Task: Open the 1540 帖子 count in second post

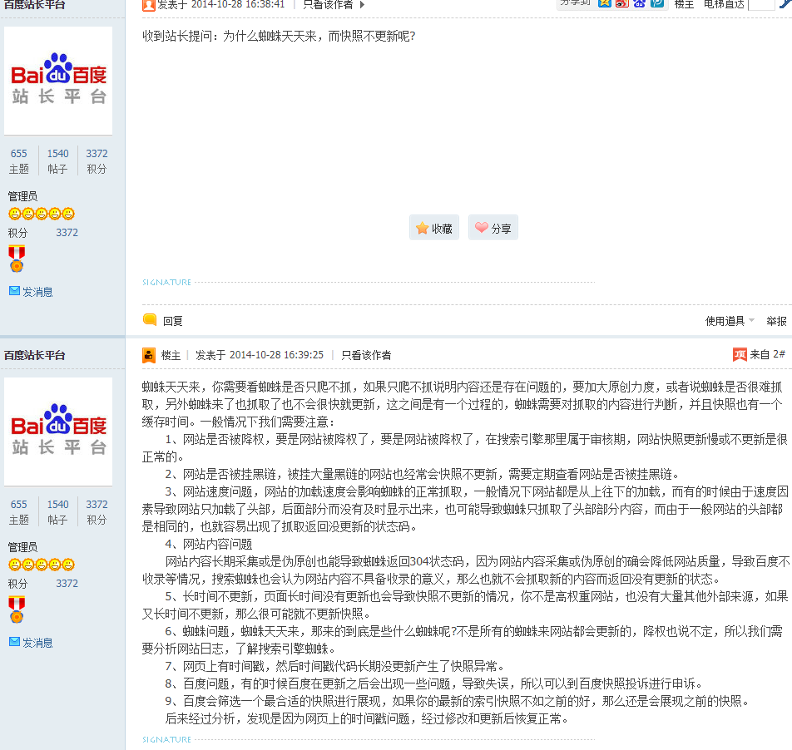Action: coord(57,505)
